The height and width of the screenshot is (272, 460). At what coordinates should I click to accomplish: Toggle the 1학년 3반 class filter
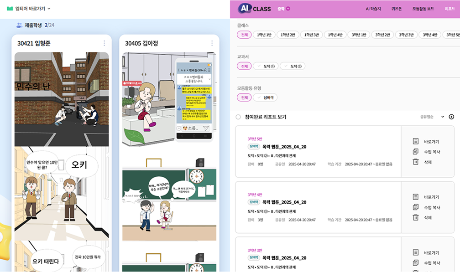pyautogui.click(x=312, y=35)
